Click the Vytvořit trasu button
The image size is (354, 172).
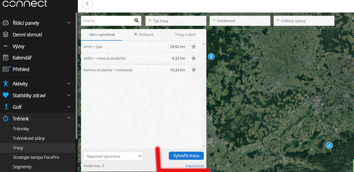click(186, 155)
